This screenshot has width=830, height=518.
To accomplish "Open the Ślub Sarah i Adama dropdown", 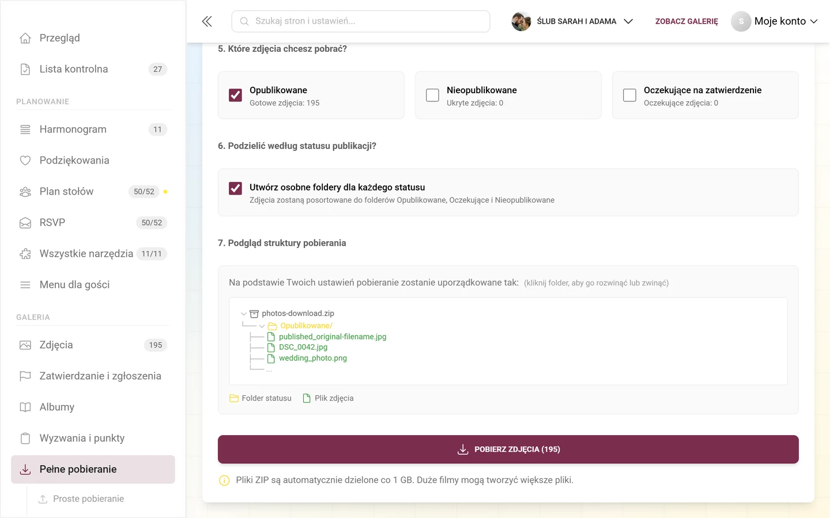I will pyautogui.click(x=572, y=21).
